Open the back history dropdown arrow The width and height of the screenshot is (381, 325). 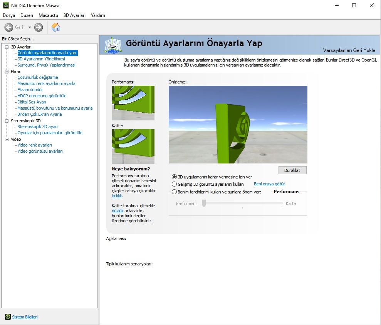tap(30, 27)
